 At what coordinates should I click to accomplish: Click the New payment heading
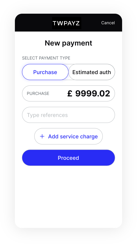[68, 43]
